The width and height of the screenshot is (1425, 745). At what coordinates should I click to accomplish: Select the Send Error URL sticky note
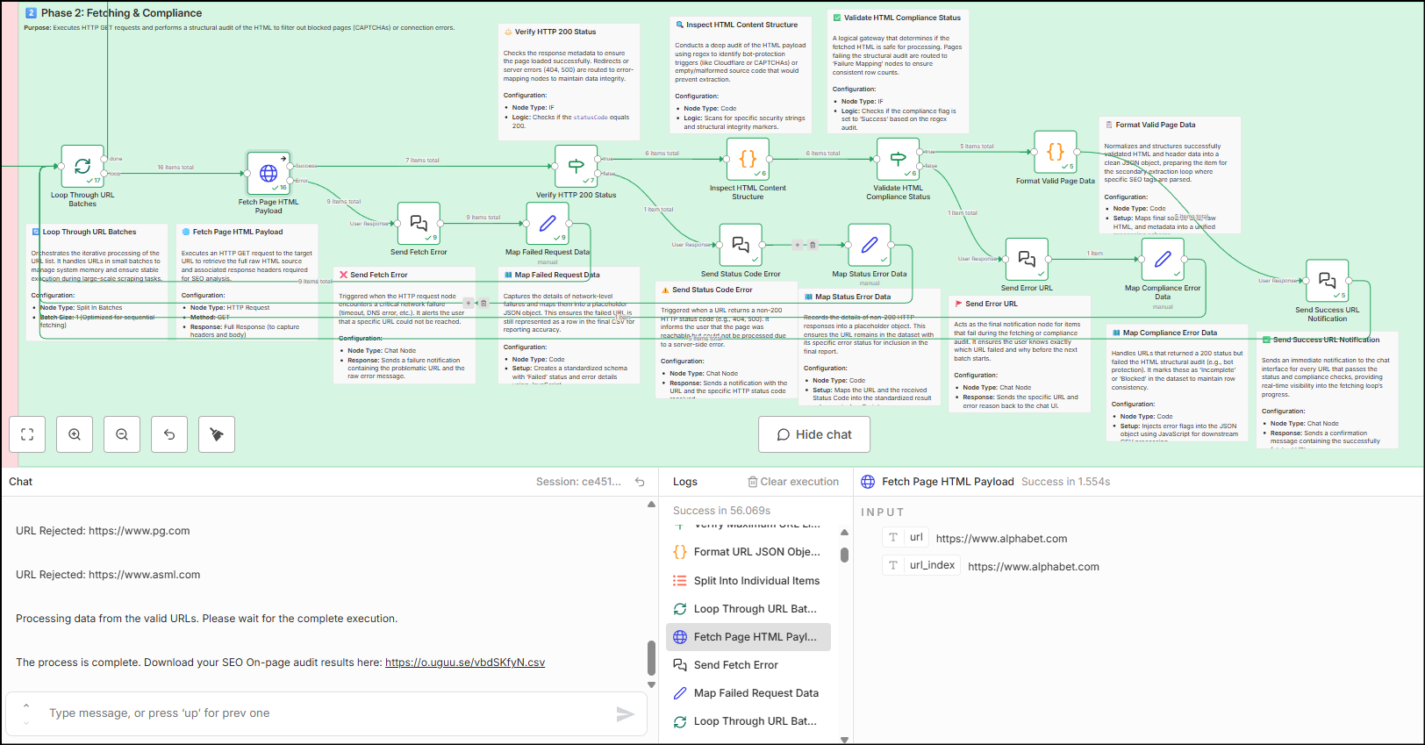click(x=1020, y=355)
